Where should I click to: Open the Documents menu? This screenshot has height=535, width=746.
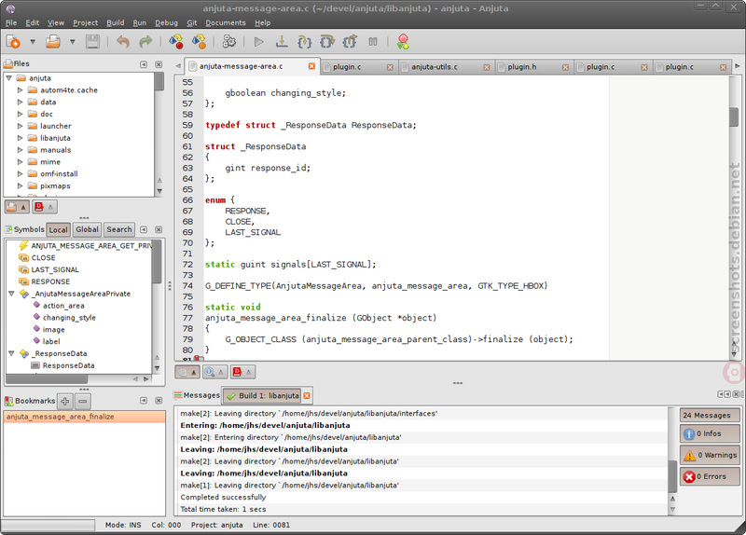coord(226,22)
